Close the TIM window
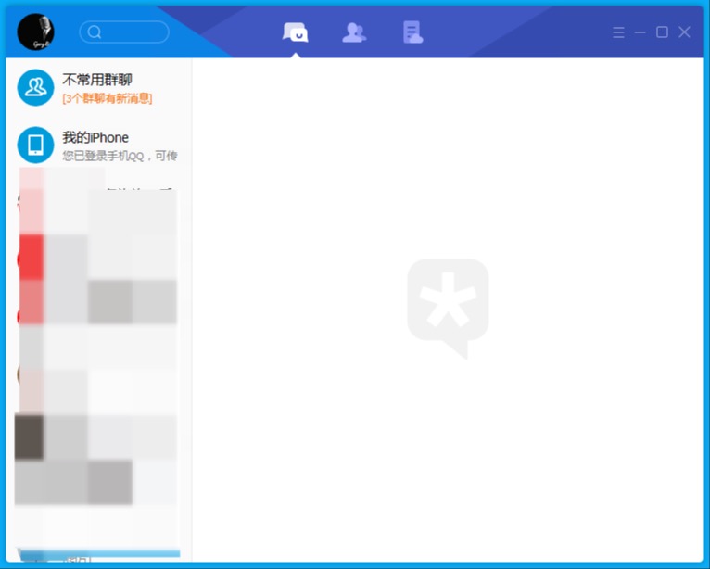The width and height of the screenshot is (710, 569). [684, 32]
